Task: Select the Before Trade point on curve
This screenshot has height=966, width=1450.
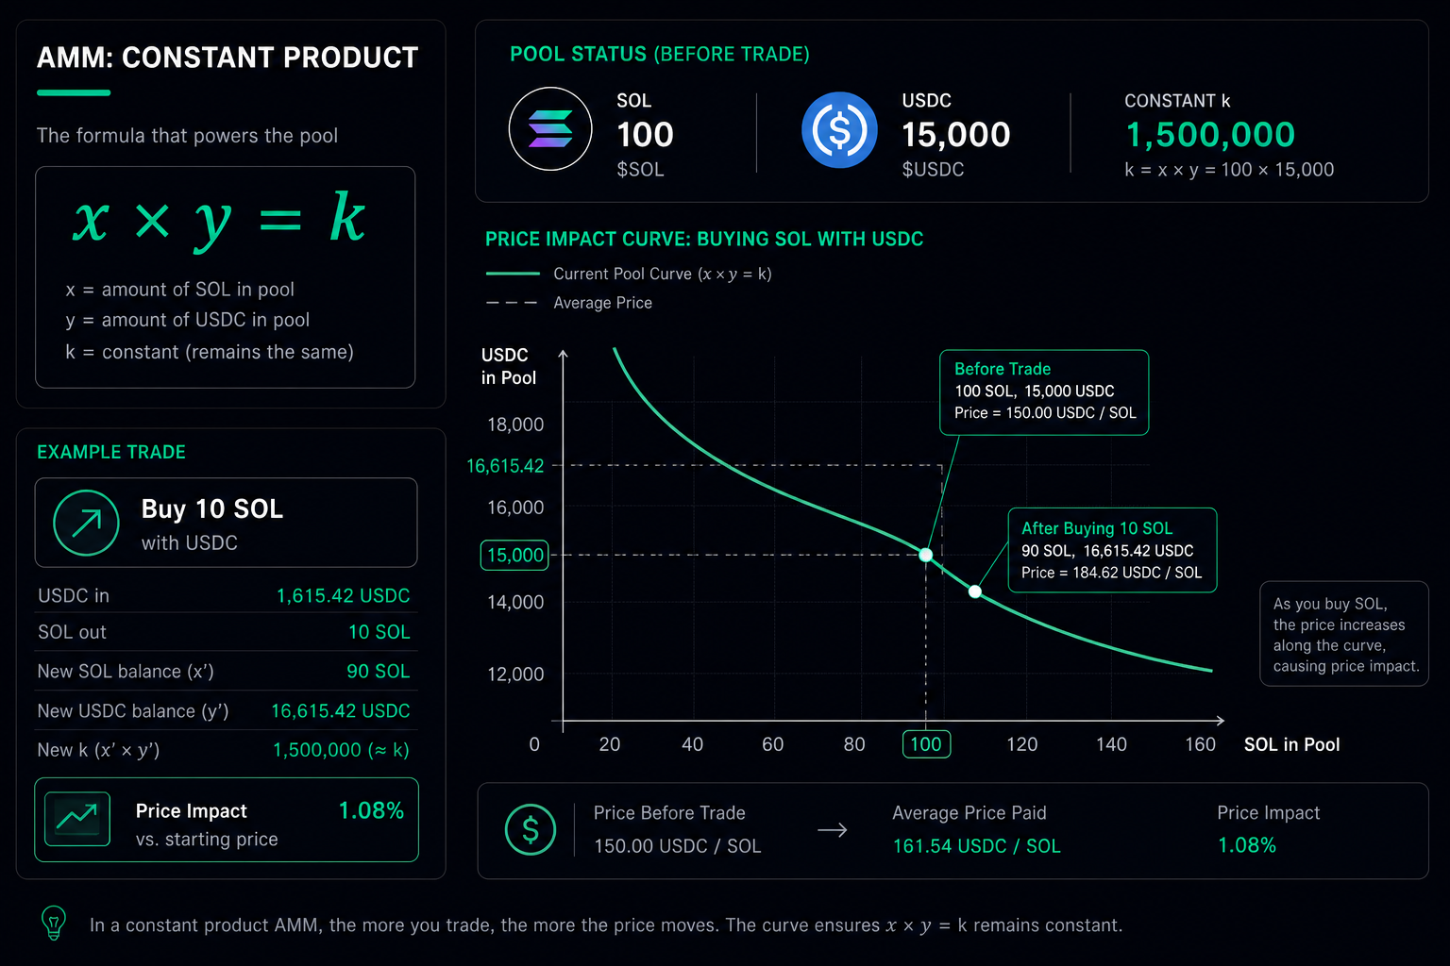Action: (x=926, y=555)
